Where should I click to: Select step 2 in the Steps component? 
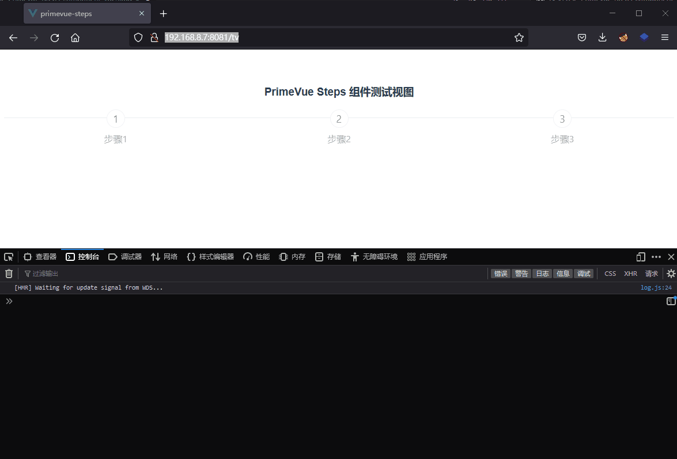pos(339,119)
